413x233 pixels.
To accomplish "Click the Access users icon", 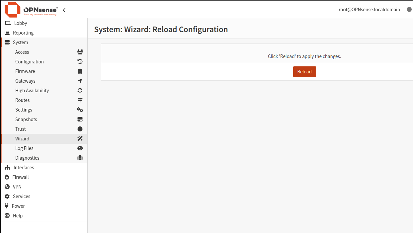I will (80, 52).
